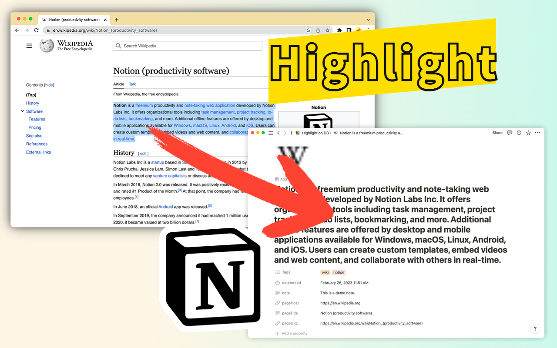This screenshot has width=557, height=348.
Task: Jump to (Top) in Contents
Action: tap(31, 95)
